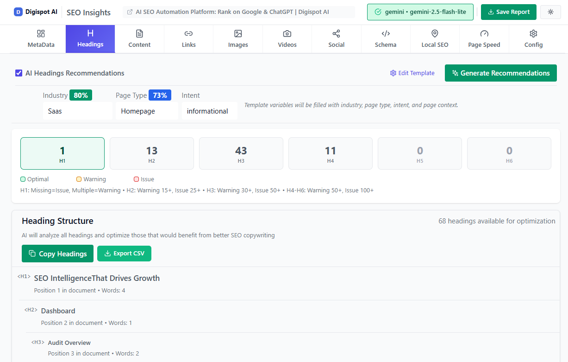Open the Schema tab
568x362 pixels.
click(386, 39)
